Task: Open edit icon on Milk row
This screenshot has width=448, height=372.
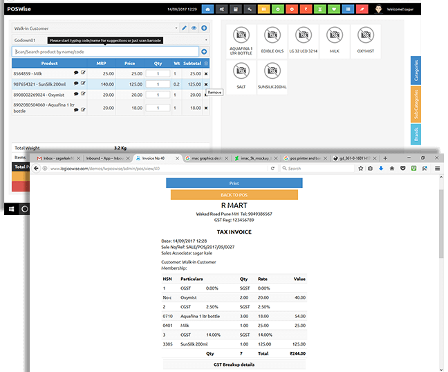Action: [x=83, y=73]
